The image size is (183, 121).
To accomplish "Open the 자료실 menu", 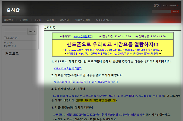I will [50, 20].
